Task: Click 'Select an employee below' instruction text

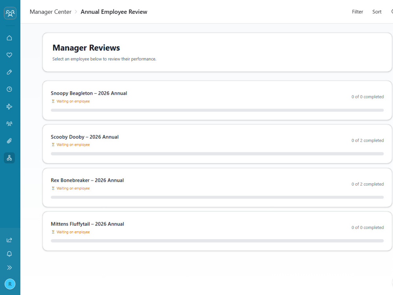Action: click(x=104, y=59)
